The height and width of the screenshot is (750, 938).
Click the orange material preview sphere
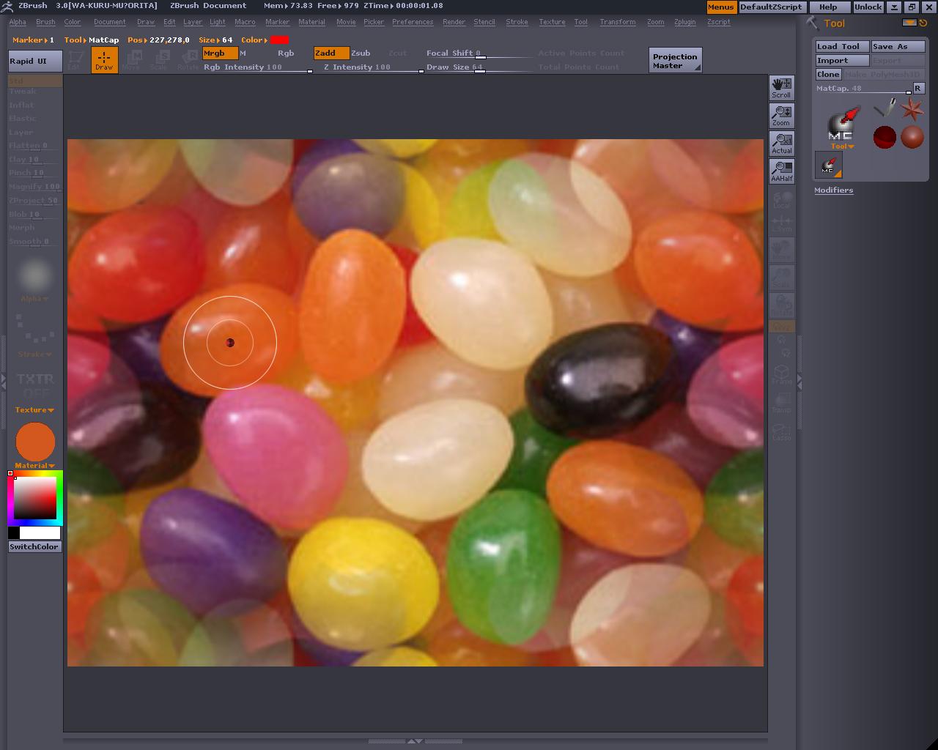(35, 442)
